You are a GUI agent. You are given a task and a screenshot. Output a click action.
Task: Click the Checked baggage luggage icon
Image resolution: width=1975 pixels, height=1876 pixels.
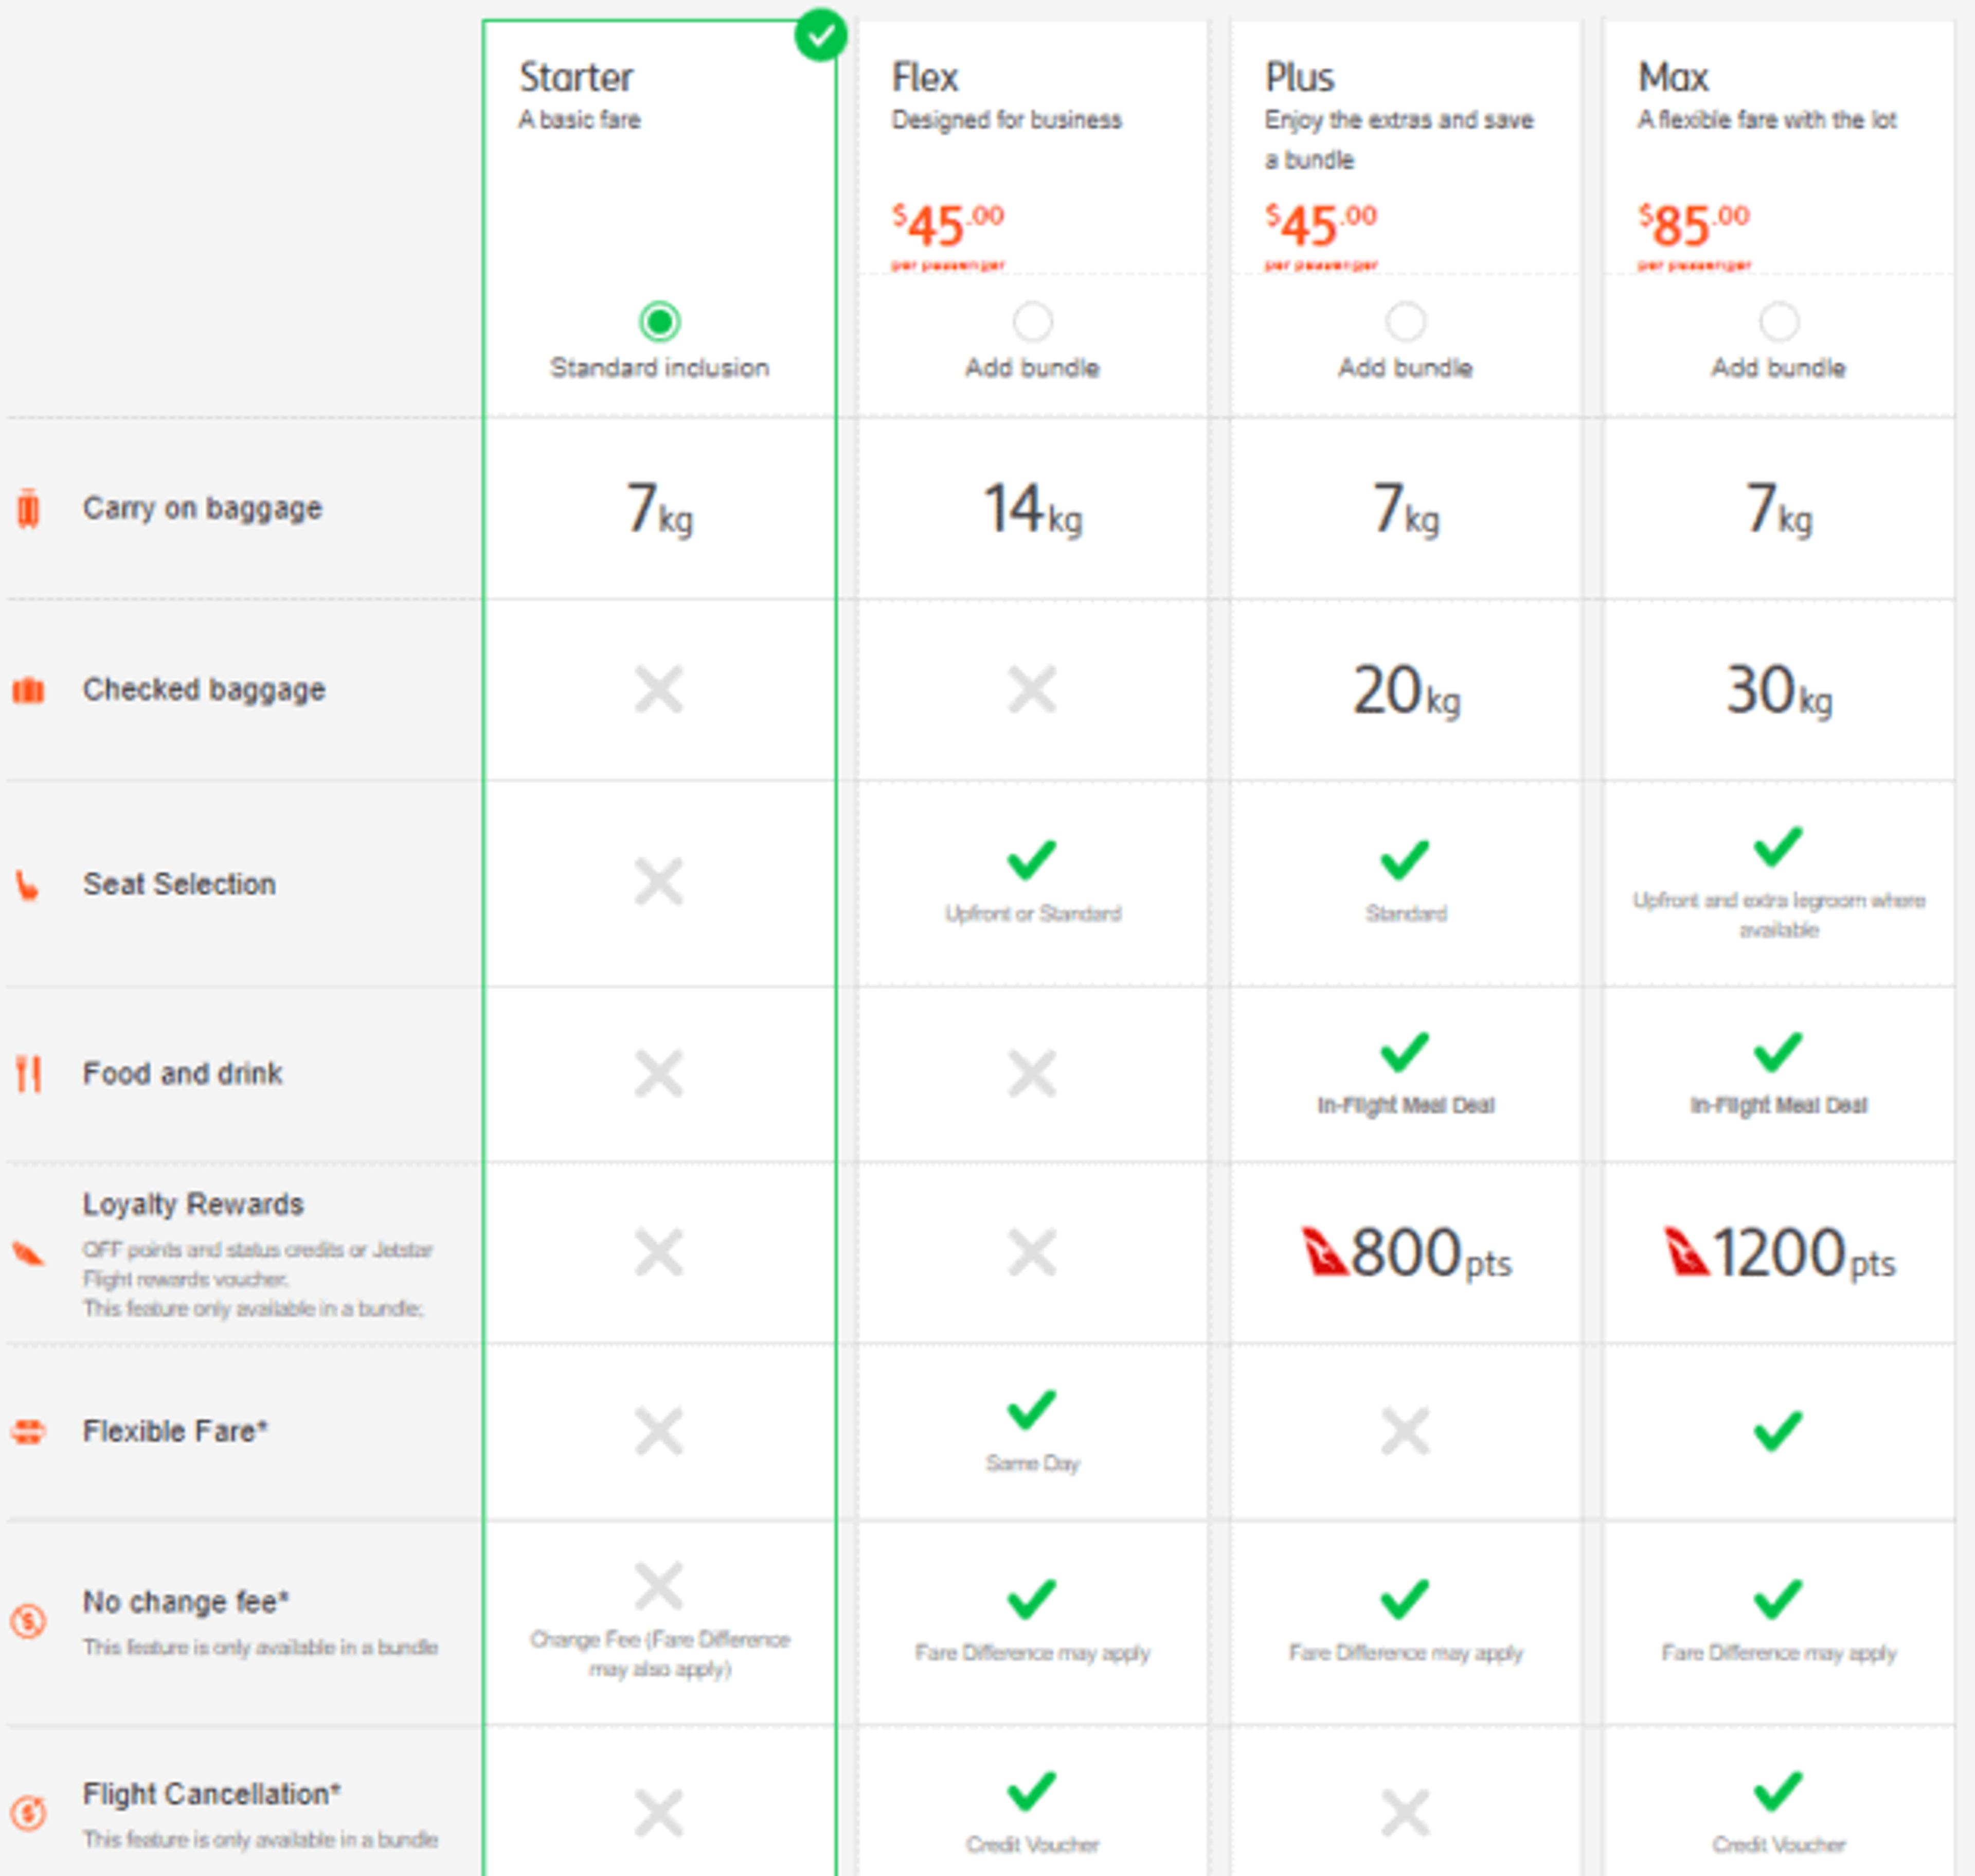pos(28,690)
